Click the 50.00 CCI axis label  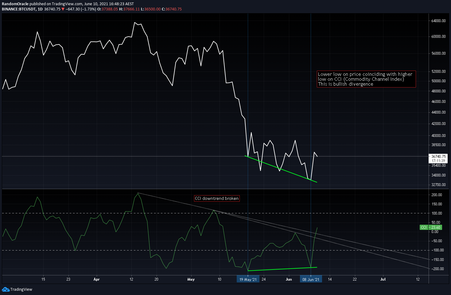tap(436, 223)
